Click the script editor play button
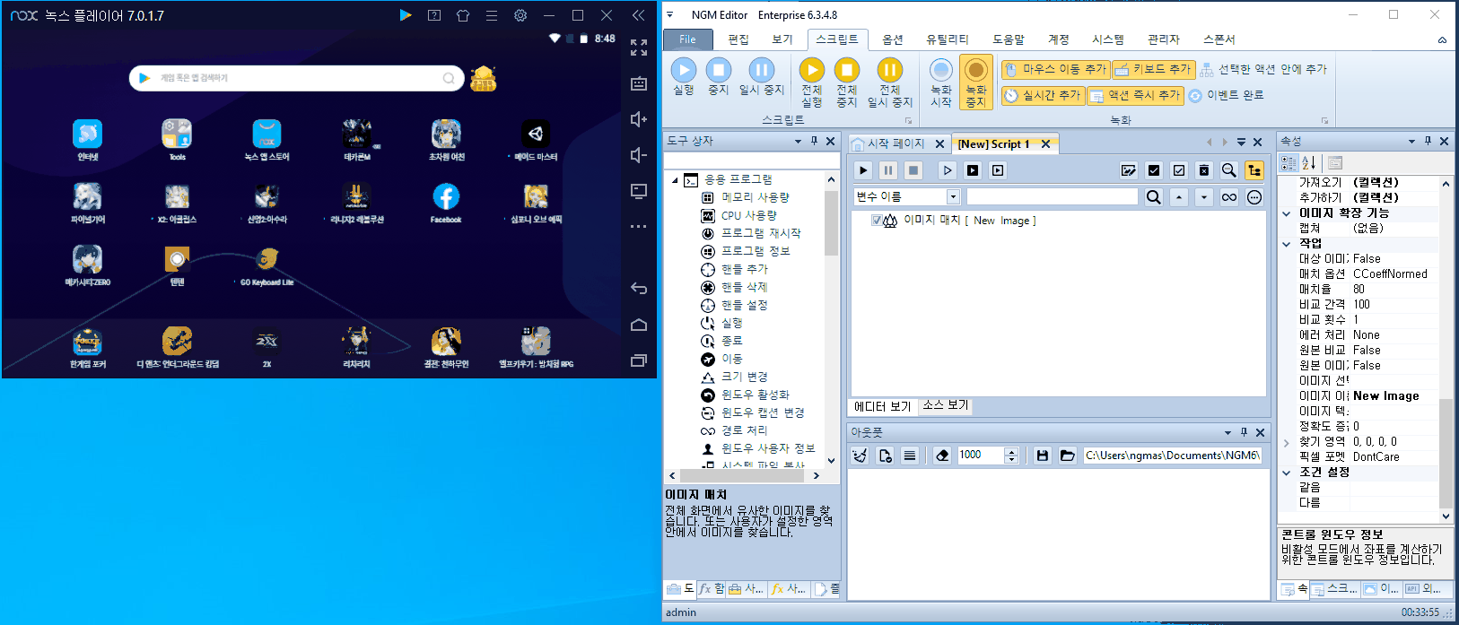The height and width of the screenshot is (625, 1459). pyautogui.click(x=863, y=170)
